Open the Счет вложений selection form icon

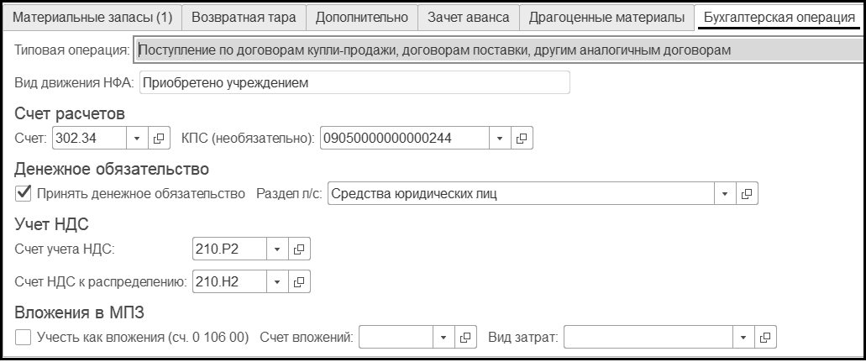point(466,337)
